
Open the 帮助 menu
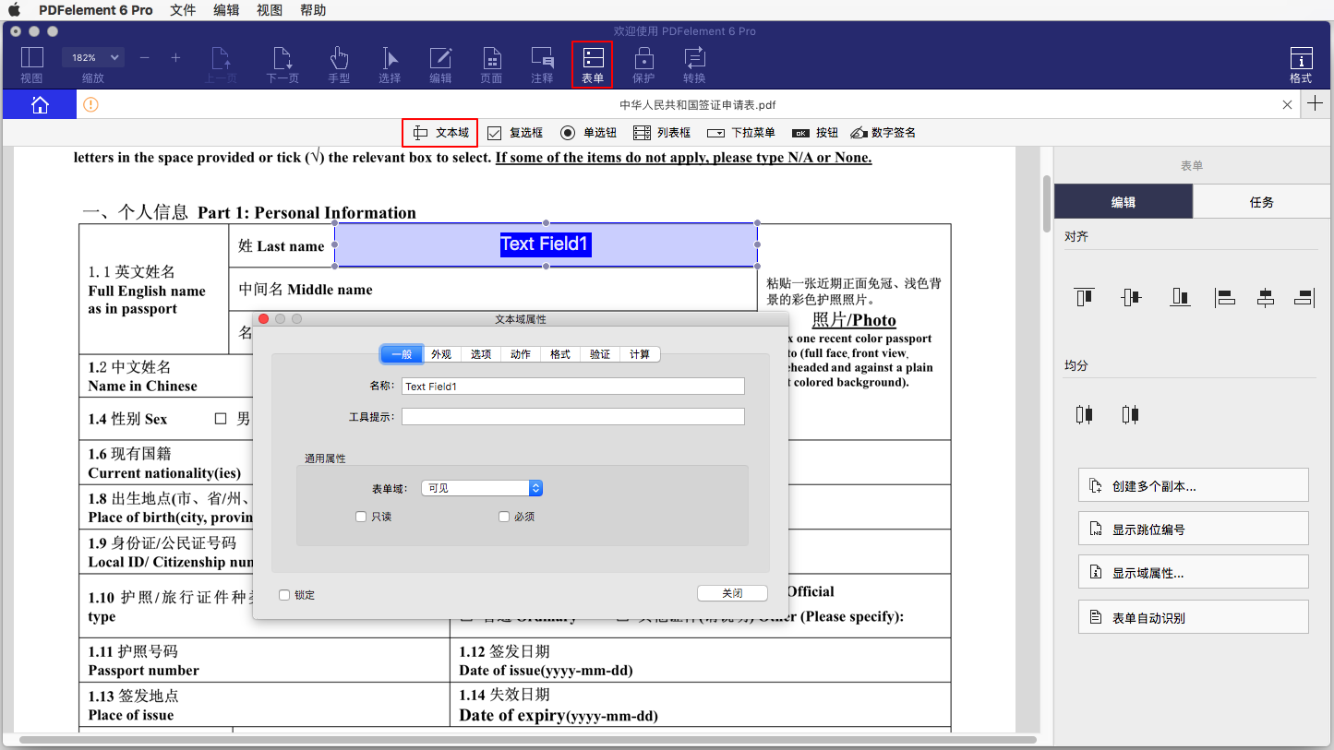313,10
